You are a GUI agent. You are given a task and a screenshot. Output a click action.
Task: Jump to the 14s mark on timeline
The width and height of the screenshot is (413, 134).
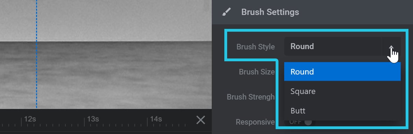click(x=156, y=119)
